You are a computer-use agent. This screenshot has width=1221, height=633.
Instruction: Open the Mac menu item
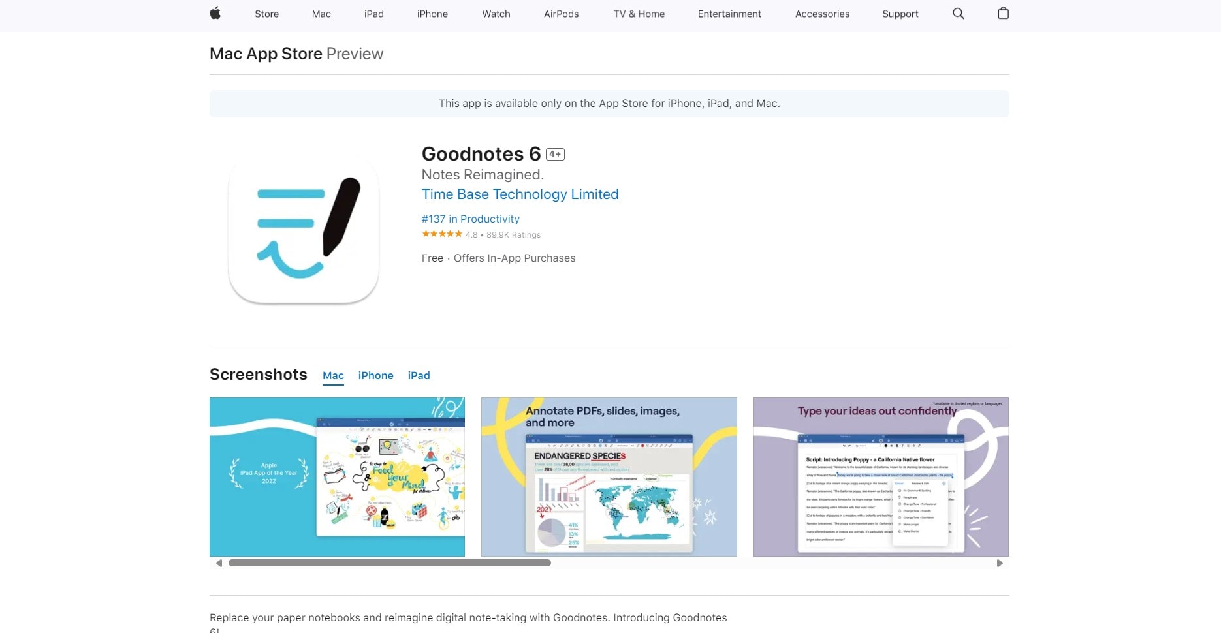(321, 14)
